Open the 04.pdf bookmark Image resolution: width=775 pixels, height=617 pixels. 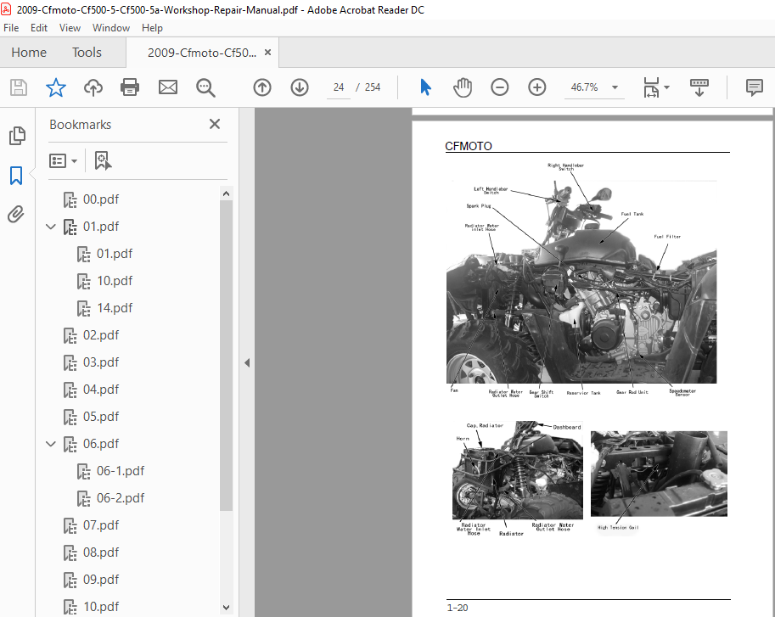pos(101,390)
